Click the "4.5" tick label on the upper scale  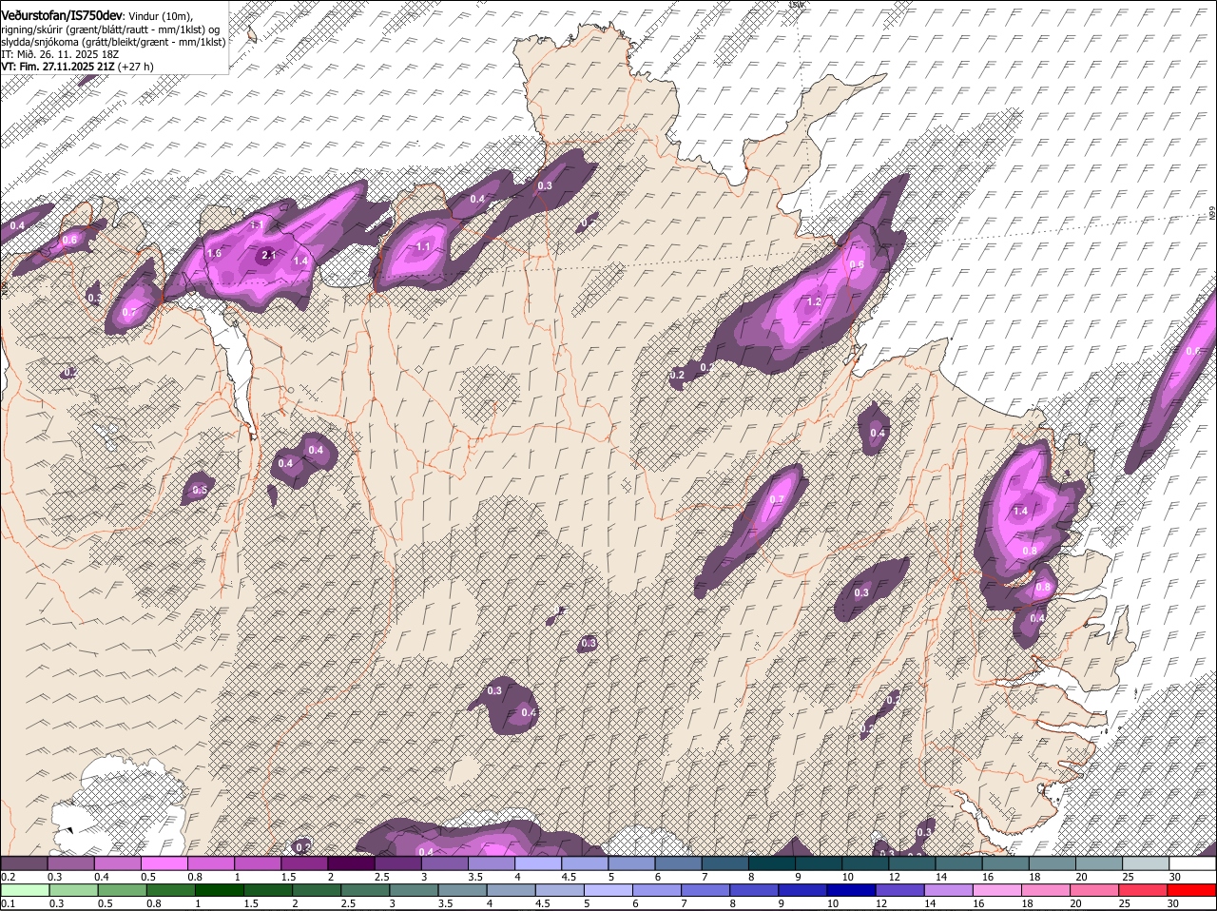pos(569,877)
